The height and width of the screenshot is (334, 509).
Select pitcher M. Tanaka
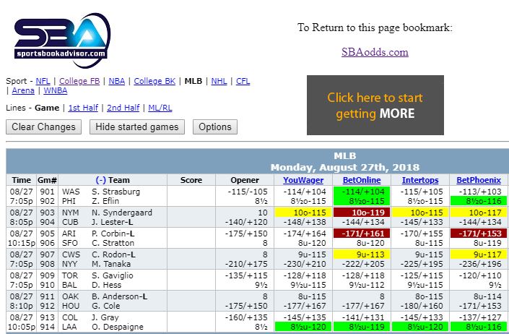pyautogui.click(x=111, y=264)
